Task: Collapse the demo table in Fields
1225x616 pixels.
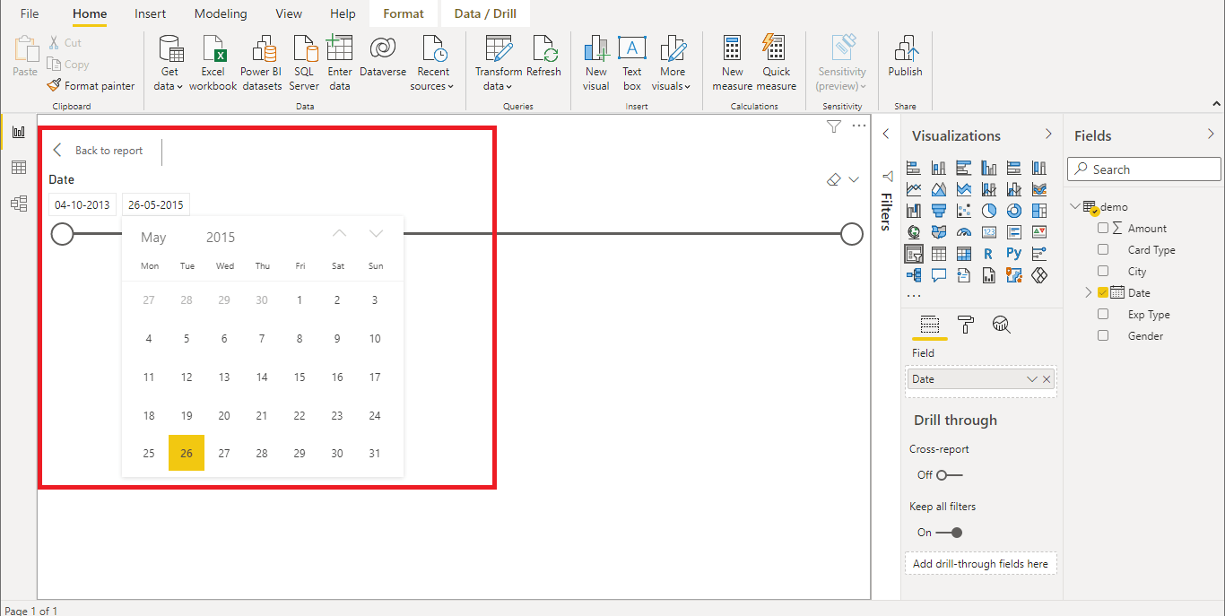Action: [x=1074, y=206]
